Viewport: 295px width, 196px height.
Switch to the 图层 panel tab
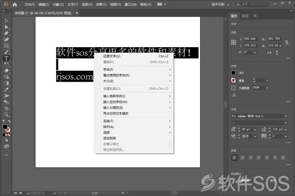coord(245,16)
